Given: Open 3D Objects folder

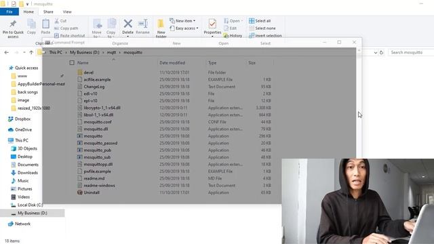Looking at the screenshot, I should (24, 148).
